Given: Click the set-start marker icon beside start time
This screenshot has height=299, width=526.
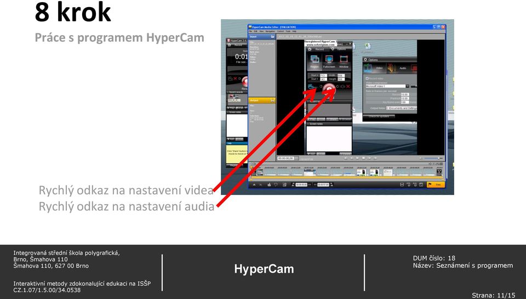Looking at the screenshot, I should pyautogui.click(x=293, y=185).
